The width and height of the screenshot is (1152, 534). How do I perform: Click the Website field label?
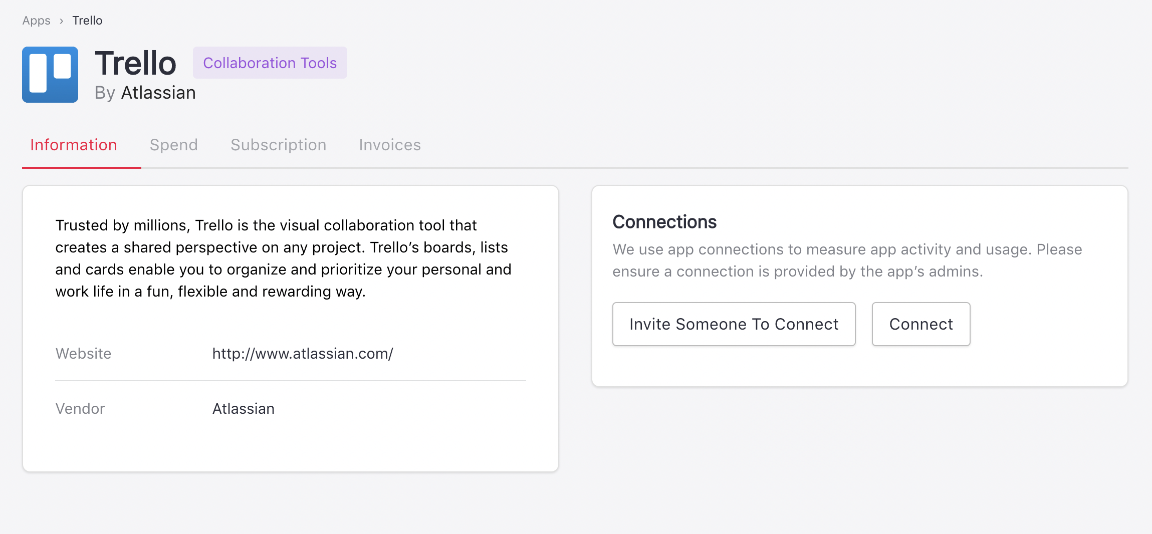(x=83, y=354)
